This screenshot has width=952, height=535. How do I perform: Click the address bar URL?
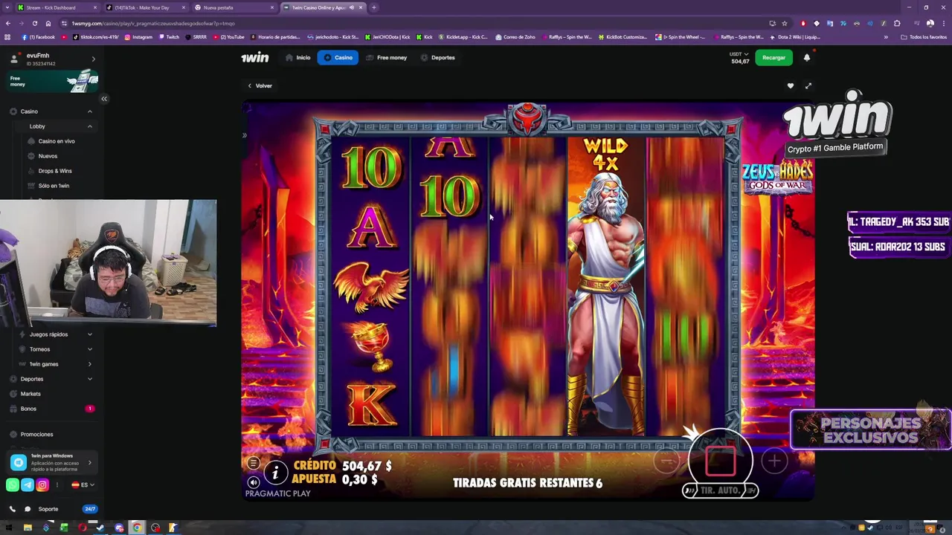click(153, 23)
